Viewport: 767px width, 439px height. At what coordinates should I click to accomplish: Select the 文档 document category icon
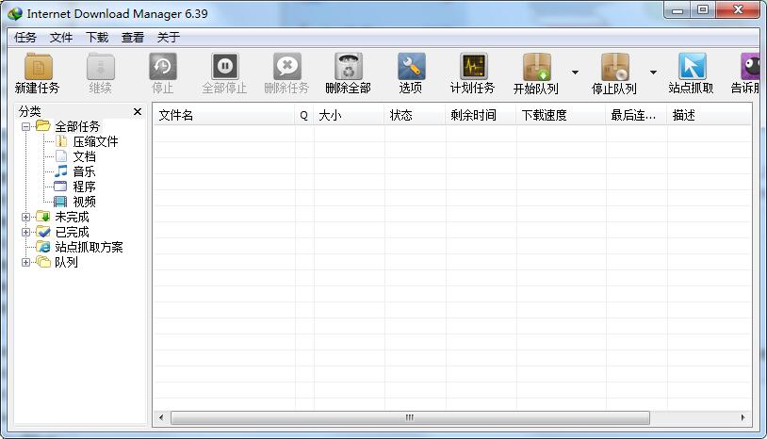coord(61,156)
